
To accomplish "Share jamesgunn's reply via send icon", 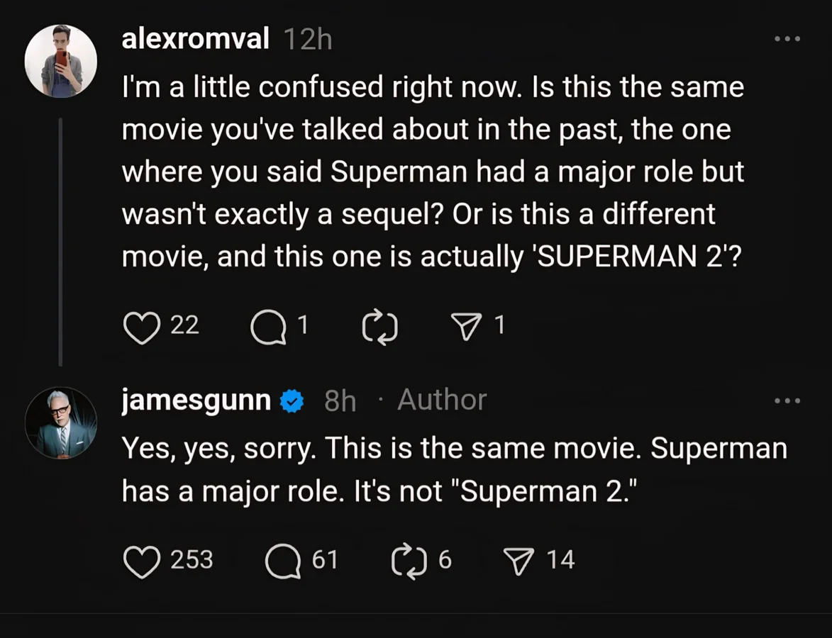I will [x=520, y=561].
